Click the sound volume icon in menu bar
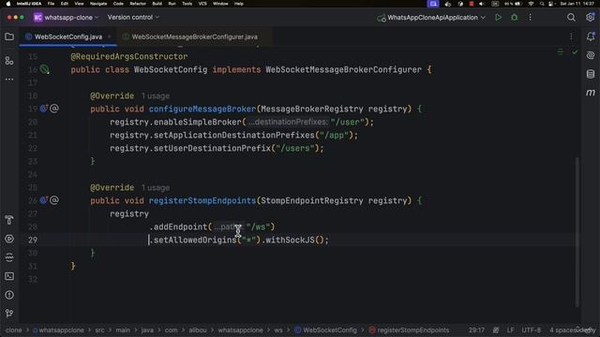600x337 pixels. [482, 4]
